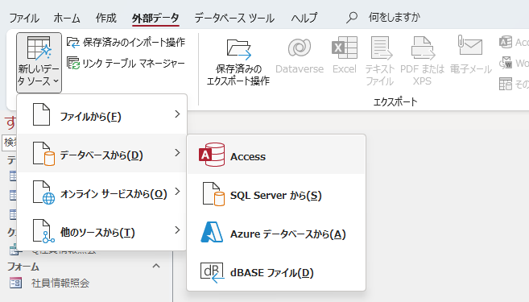Open リンク テーブル マネージャー
This screenshot has height=302, width=529.
pyautogui.click(x=126, y=63)
